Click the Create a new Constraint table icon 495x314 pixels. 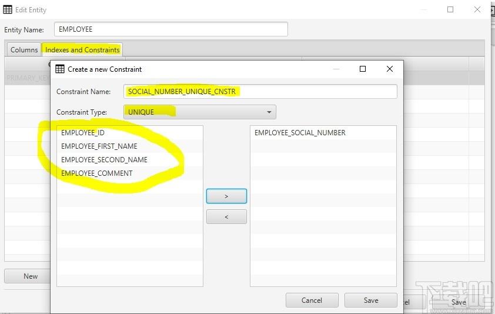coord(59,69)
